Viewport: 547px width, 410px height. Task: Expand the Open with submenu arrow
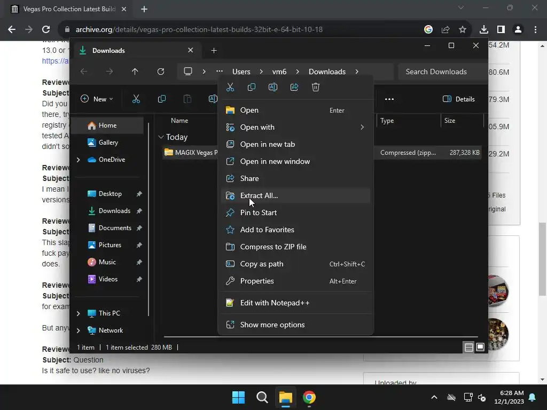[x=362, y=127]
